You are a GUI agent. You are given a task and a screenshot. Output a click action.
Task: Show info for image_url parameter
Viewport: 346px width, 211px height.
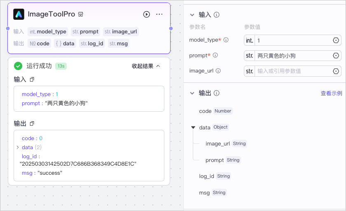coord(218,70)
